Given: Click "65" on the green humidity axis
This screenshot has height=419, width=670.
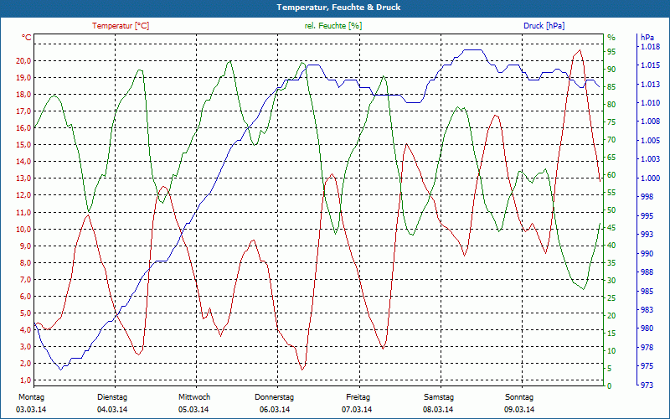Looking at the screenshot, I should click(611, 158).
